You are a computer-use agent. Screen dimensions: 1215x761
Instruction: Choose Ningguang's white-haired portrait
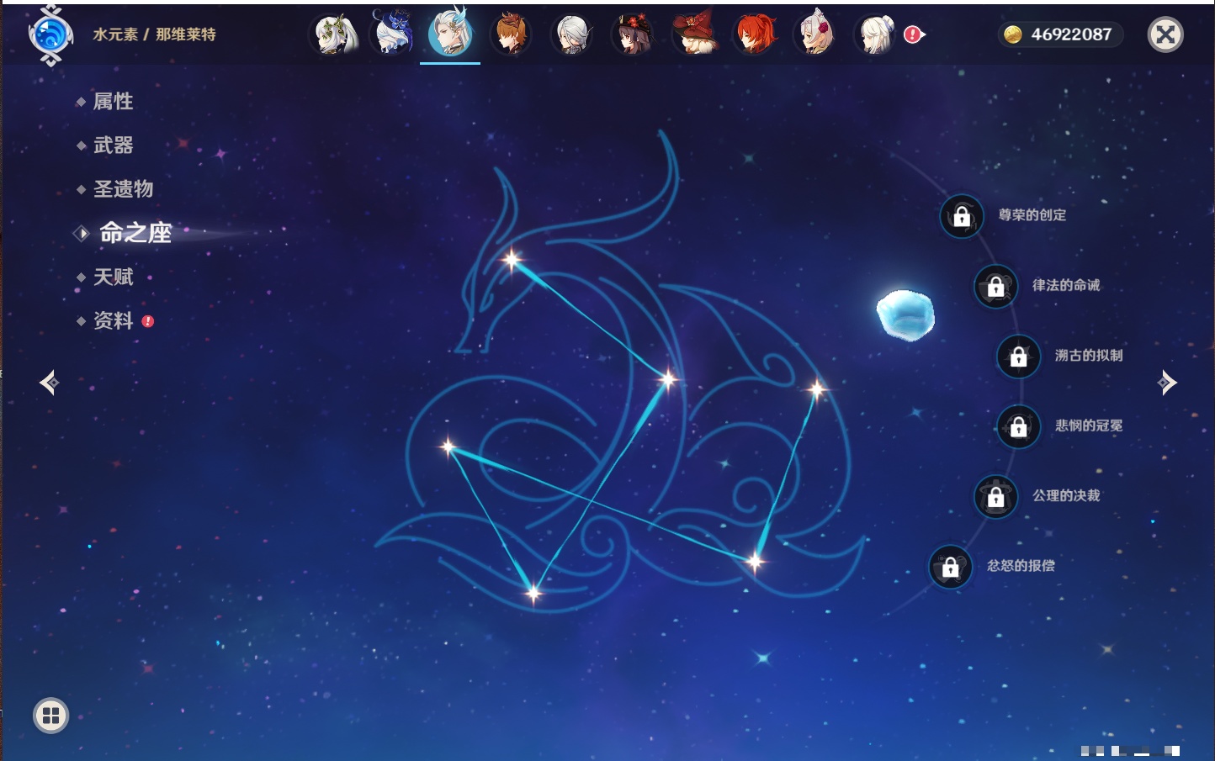pos(875,34)
